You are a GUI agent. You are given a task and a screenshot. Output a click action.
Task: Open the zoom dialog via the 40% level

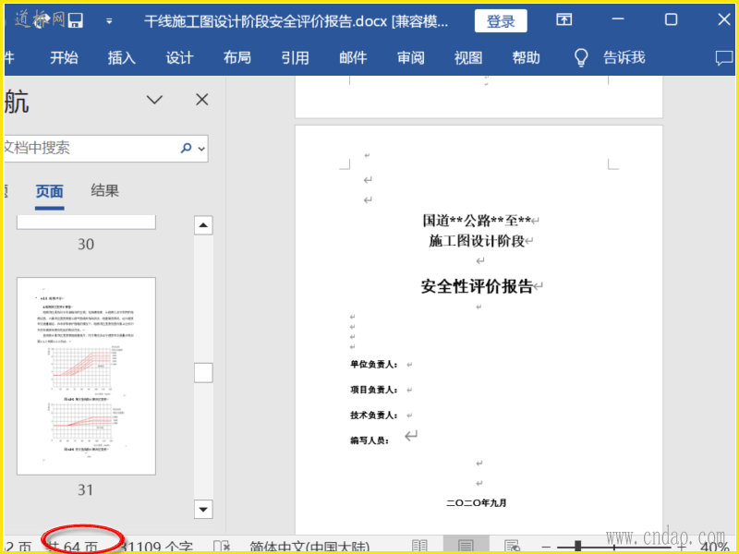tap(715, 548)
